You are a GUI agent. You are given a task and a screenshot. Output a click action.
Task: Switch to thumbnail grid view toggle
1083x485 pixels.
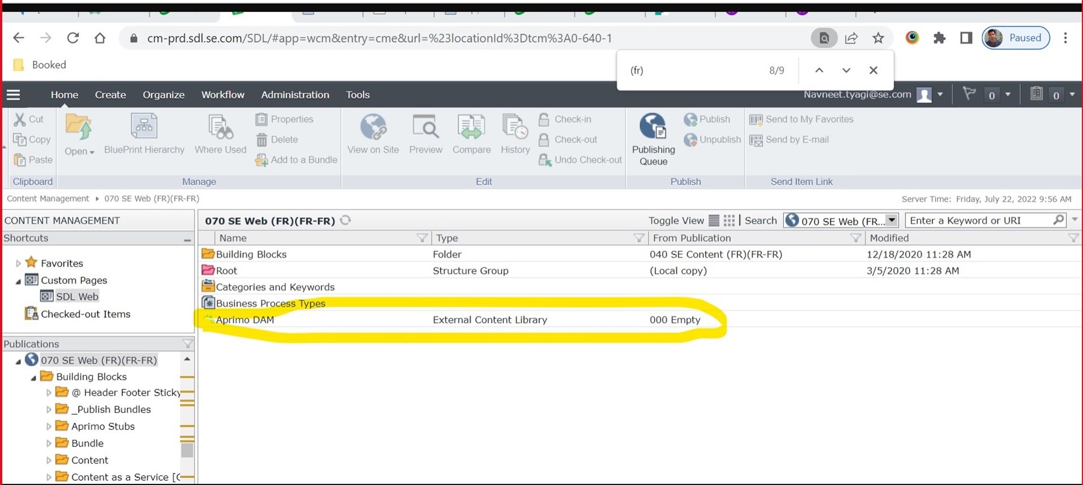pos(729,220)
